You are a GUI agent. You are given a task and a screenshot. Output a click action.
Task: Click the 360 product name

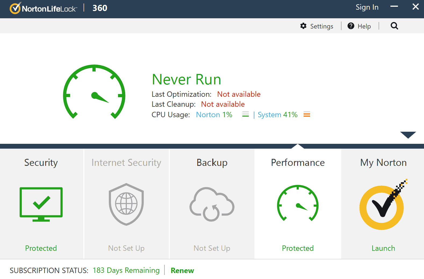coord(100,8)
